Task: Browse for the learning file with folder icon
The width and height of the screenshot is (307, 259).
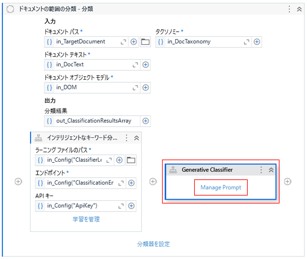Action: 131,160
